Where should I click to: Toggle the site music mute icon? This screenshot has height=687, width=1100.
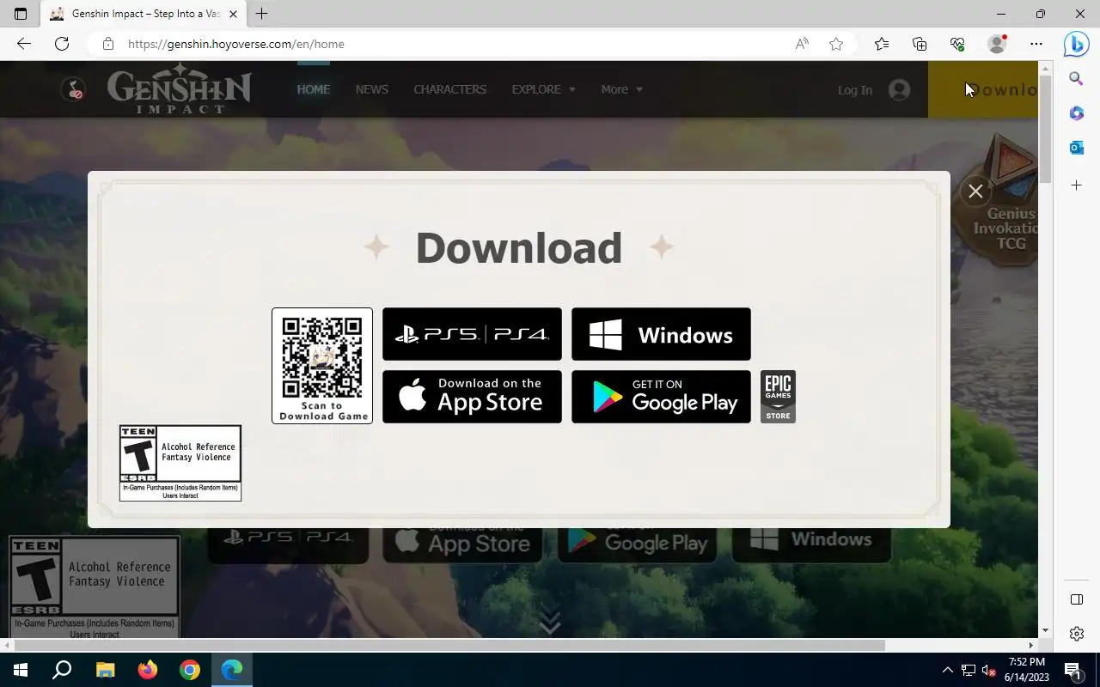click(x=73, y=89)
